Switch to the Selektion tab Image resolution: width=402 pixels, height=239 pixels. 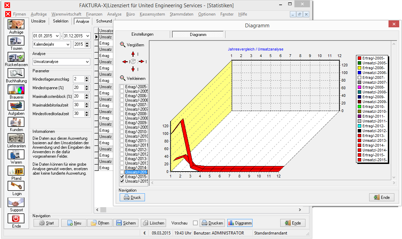tap(61, 21)
